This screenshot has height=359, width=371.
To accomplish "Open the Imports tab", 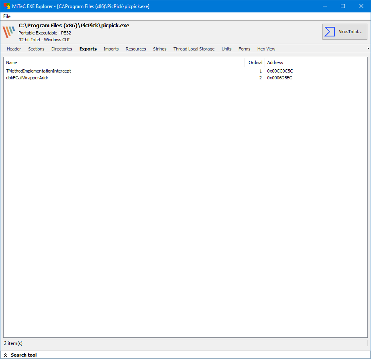I will pyautogui.click(x=111, y=49).
